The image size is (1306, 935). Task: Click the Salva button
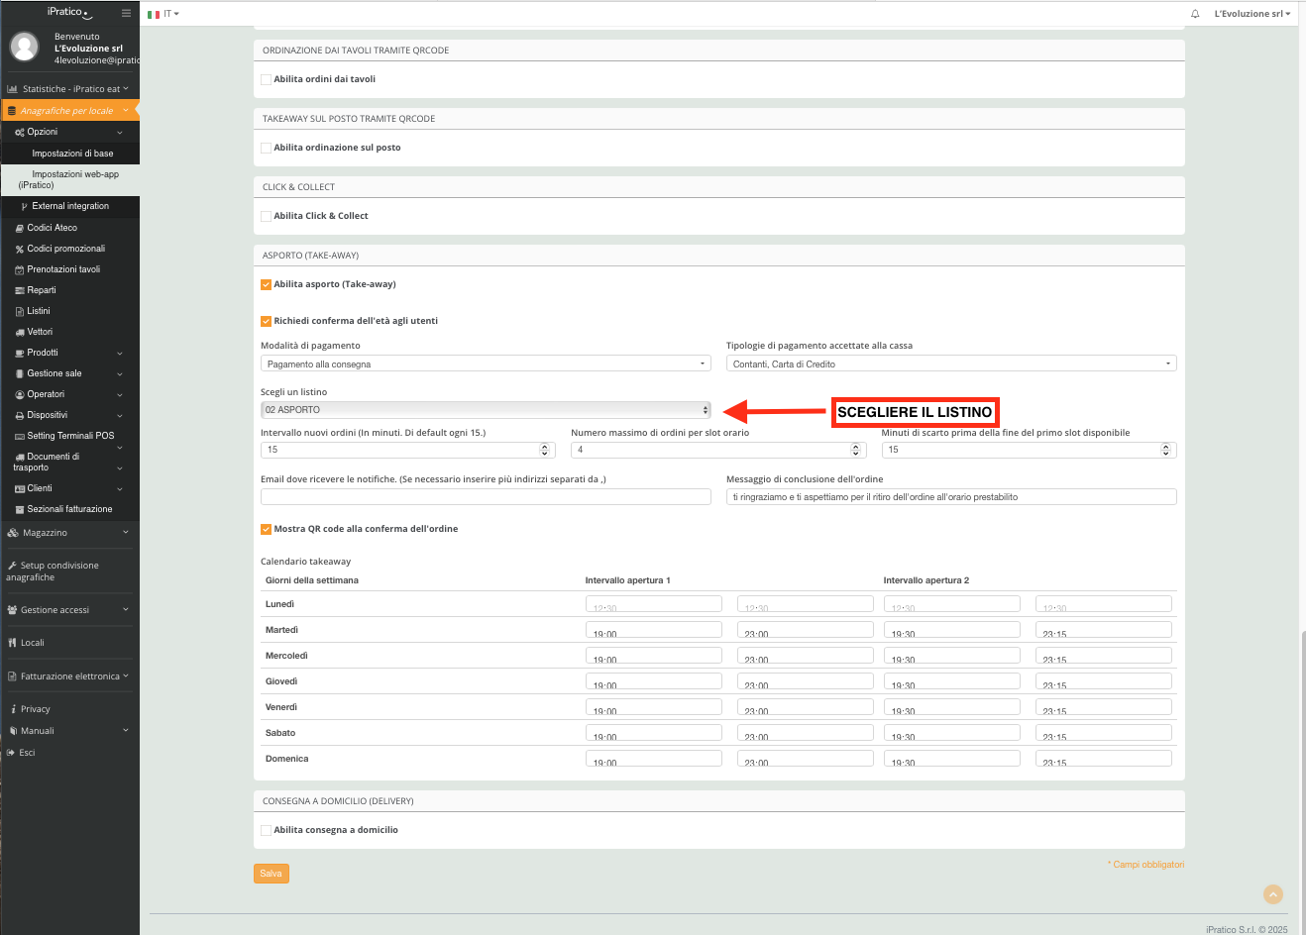(271, 874)
